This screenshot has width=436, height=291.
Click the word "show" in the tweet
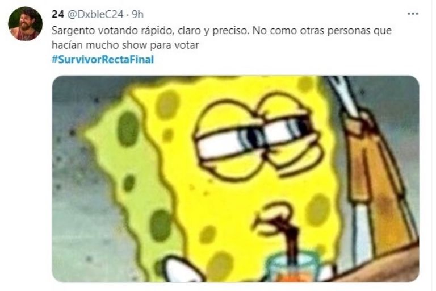click(134, 45)
